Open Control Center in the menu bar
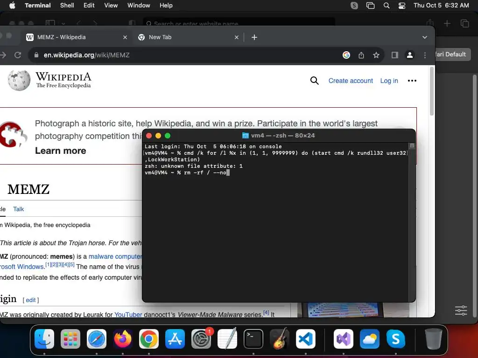This screenshot has height=358, width=478. [402, 6]
